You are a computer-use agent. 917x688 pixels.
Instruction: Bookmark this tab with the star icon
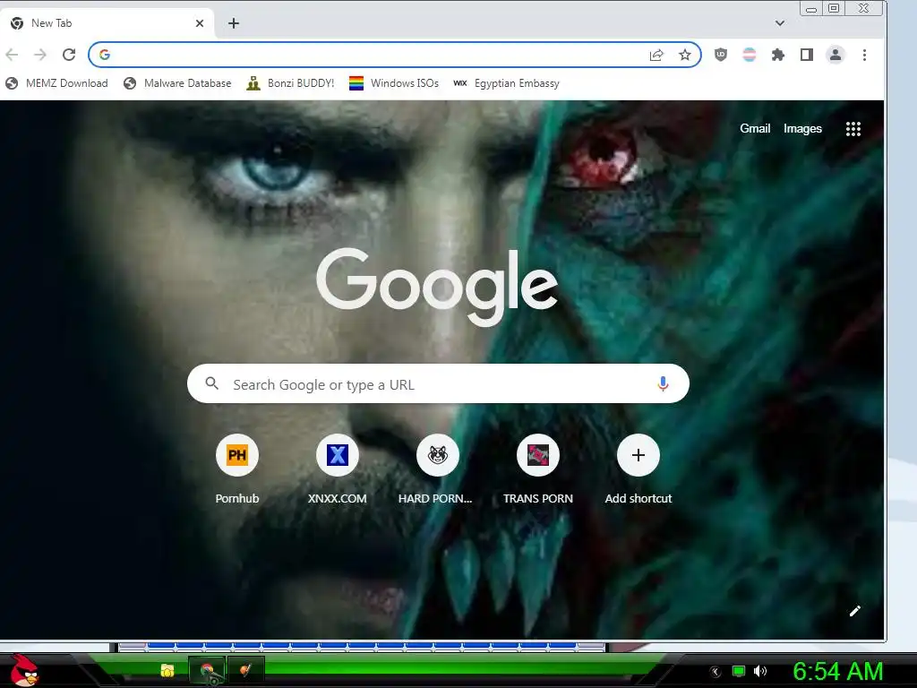click(x=685, y=55)
